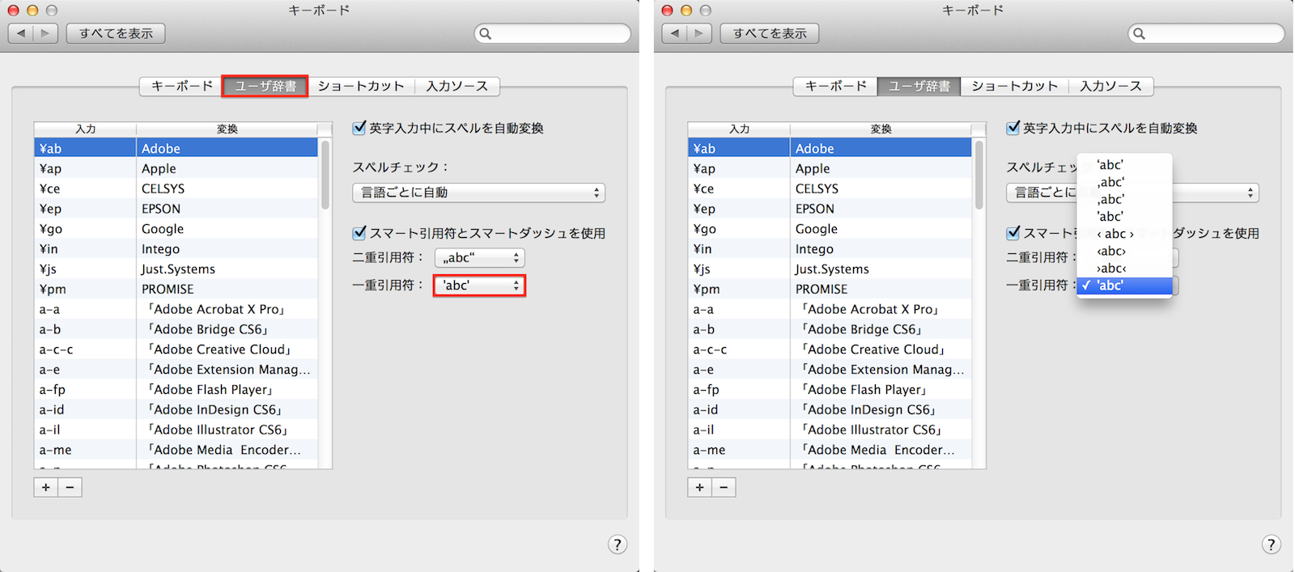The height and width of the screenshot is (572, 1295).
Task: Select 「Adobe Illustrator CS6」 in right window
Action: (830, 430)
